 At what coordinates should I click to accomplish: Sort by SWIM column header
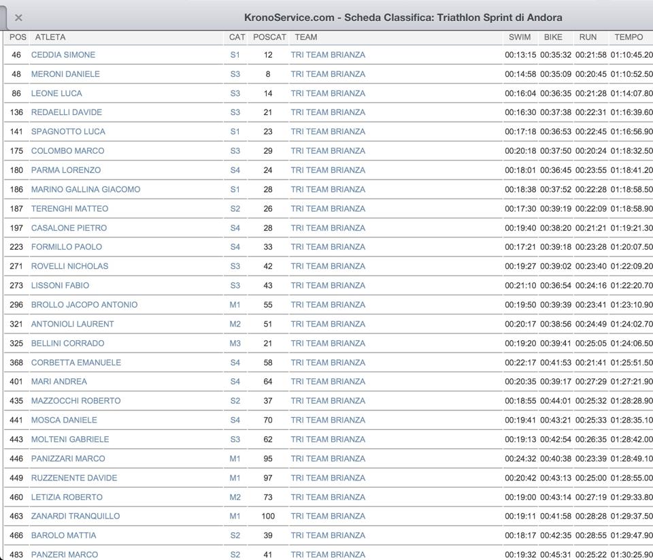pyautogui.click(x=520, y=37)
